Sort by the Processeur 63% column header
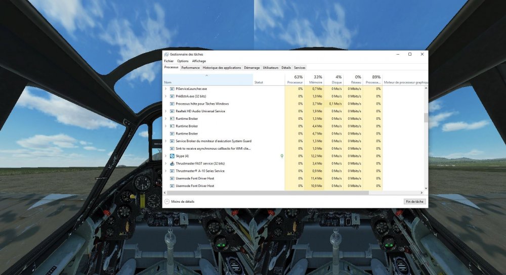Viewport: 506px width, 275px height. [x=294, y=80]
